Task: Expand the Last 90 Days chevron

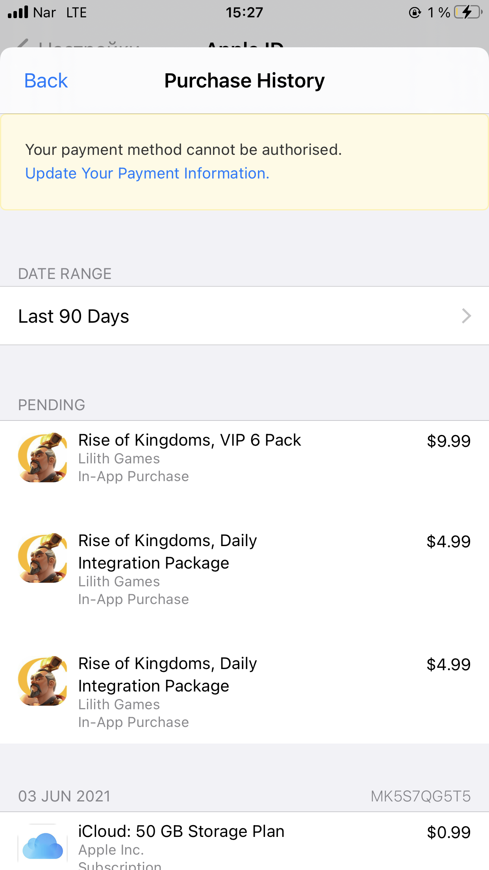Action: [x=466, y=316]
